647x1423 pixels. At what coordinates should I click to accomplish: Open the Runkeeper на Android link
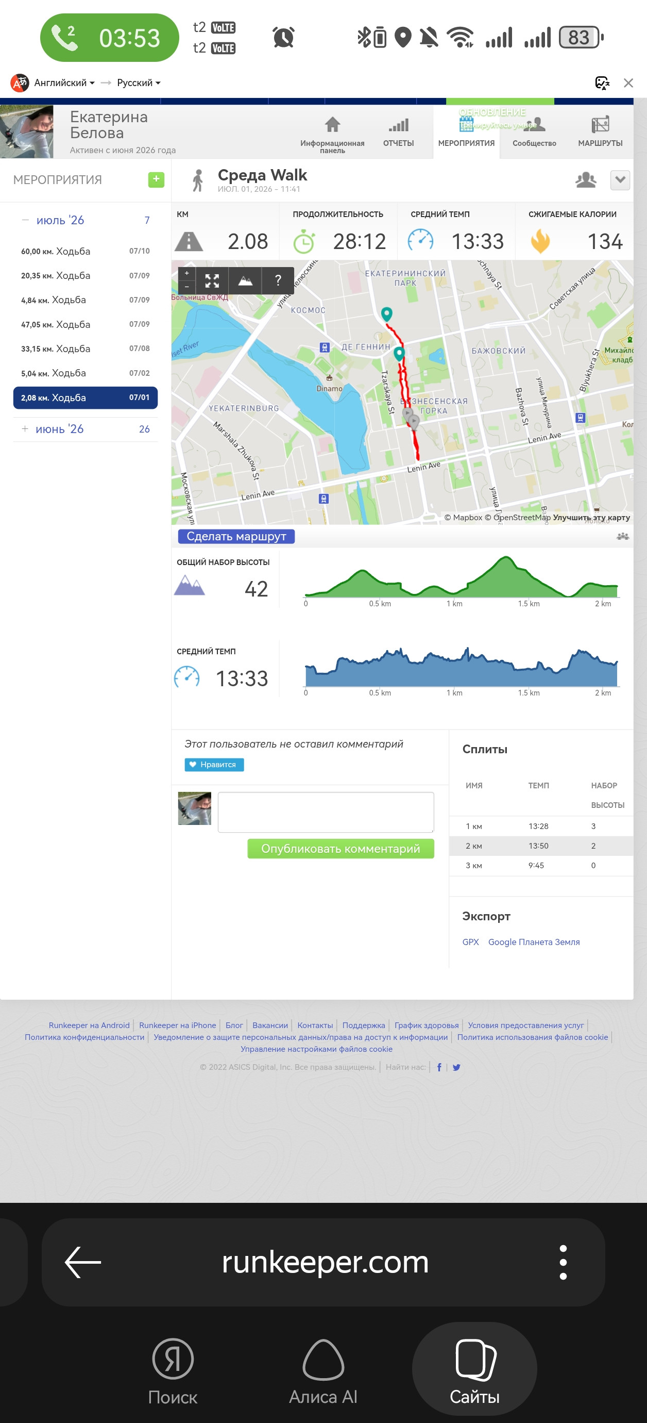(89, 1025)
